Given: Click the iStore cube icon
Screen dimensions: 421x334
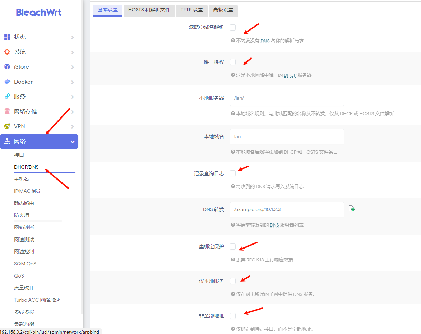Looking at the screenshot, I should pos(7,66).
